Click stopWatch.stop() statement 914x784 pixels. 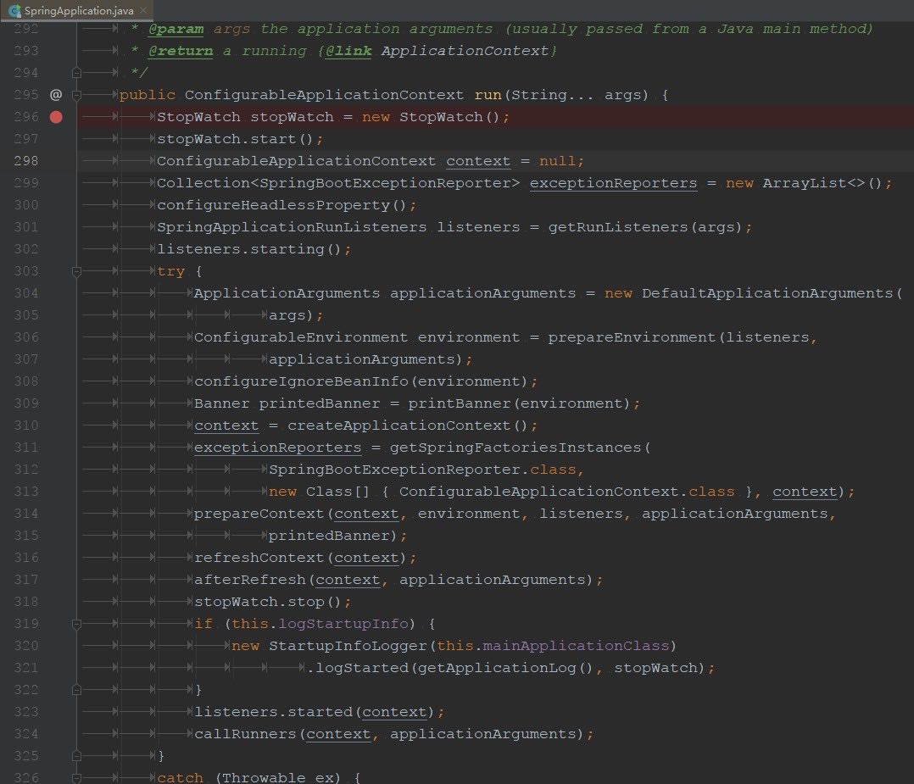tap(273, 602)
